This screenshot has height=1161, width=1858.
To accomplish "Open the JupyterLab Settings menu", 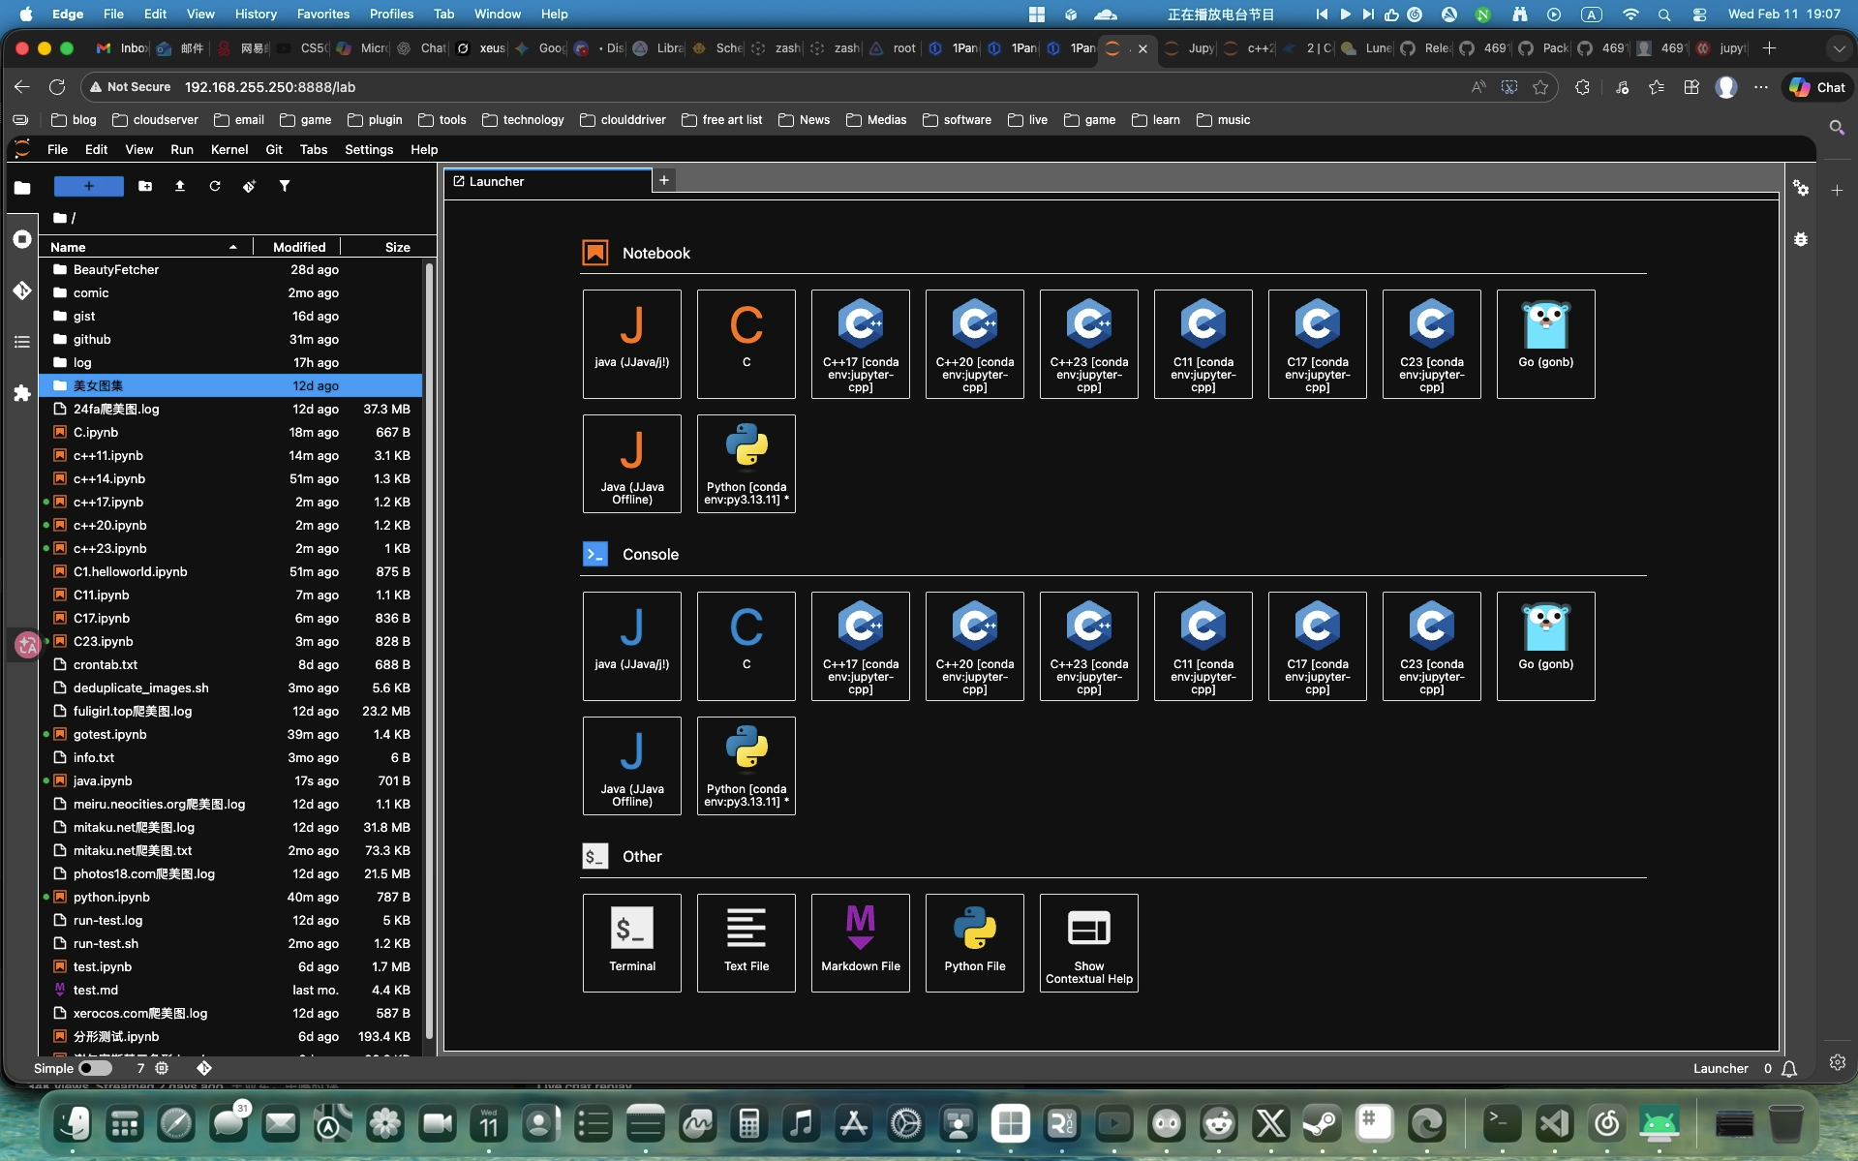I will (369, 149).
